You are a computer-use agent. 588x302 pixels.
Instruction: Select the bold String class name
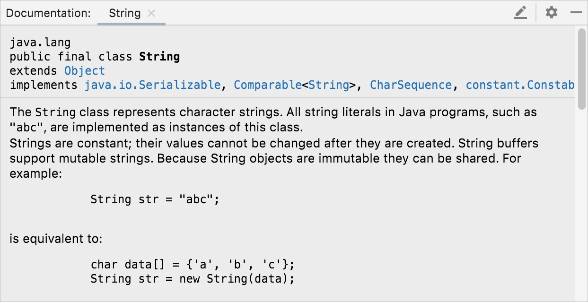[x=159, y=56]
